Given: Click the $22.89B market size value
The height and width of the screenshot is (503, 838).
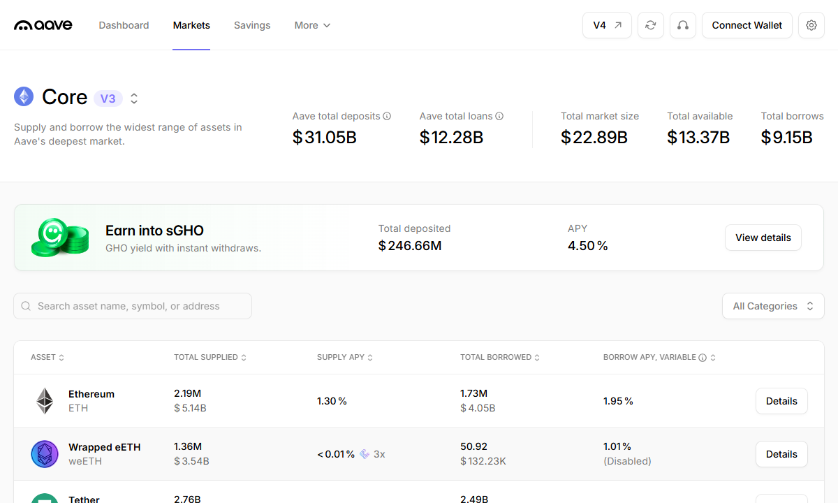Looking at the screenshot, I should [x=594, y=138].
